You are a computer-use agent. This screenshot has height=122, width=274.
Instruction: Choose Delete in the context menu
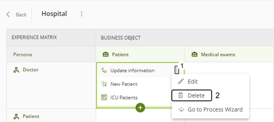(196, 96)
